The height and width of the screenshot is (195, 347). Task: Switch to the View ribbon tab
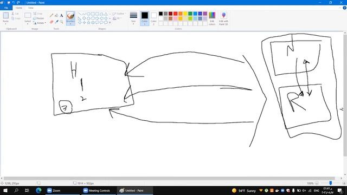[31, 8]
